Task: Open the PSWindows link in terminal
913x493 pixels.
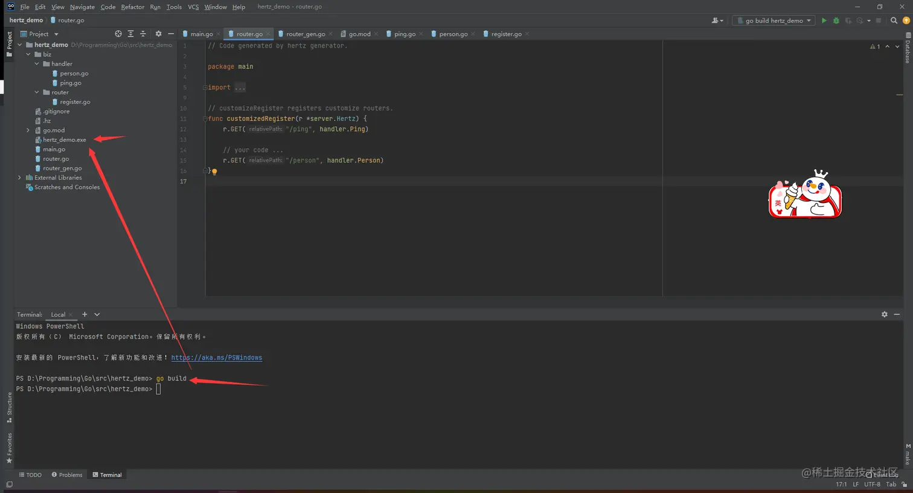Action: [216, 358]
